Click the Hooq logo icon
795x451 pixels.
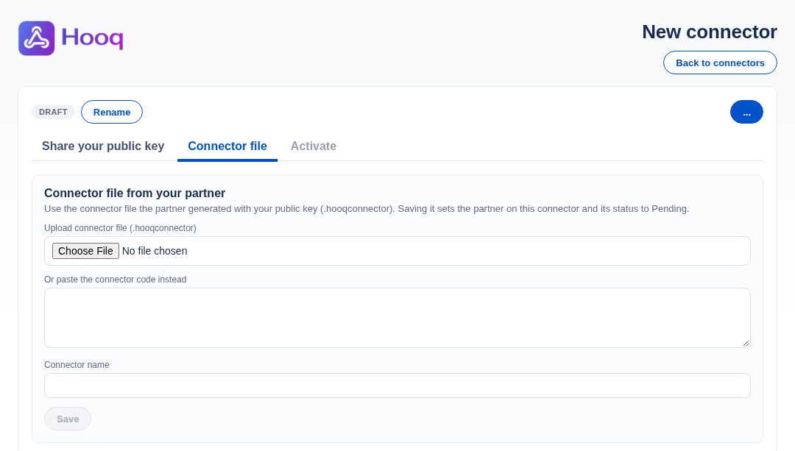pyautogui.click(x=37, y=38)
